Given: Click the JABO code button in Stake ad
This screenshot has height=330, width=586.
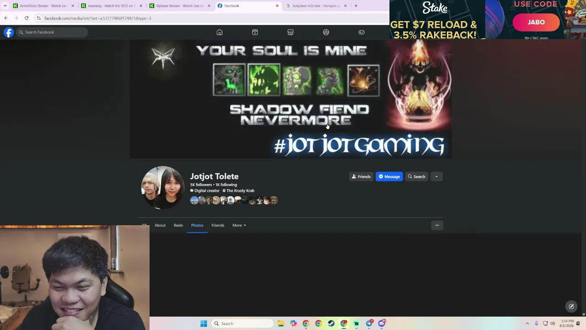Looking at the screenshot, I should 536,22.
